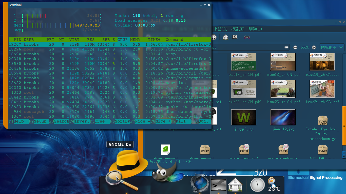Select the guake process row in htop
Viewport: 346px width, 194px height.
click(x=110, y=107)
